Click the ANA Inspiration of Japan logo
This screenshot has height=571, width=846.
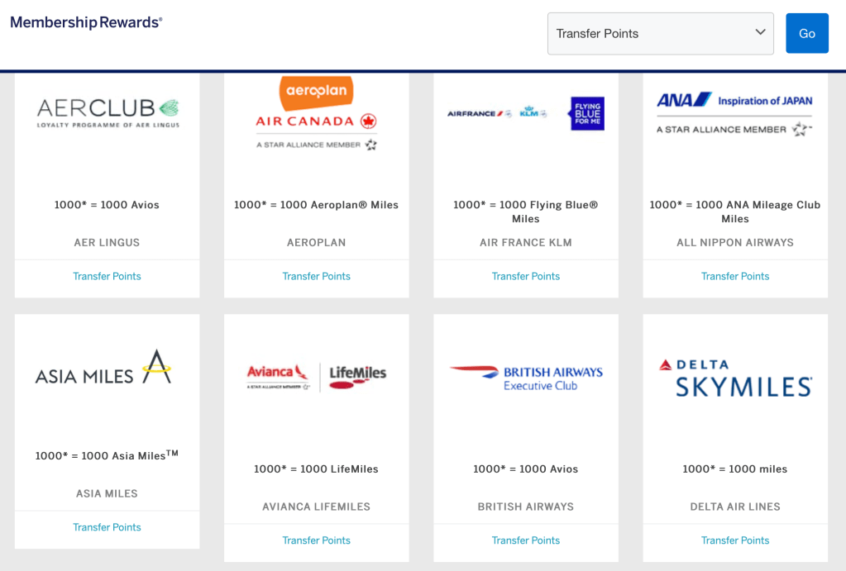[734, 114]
